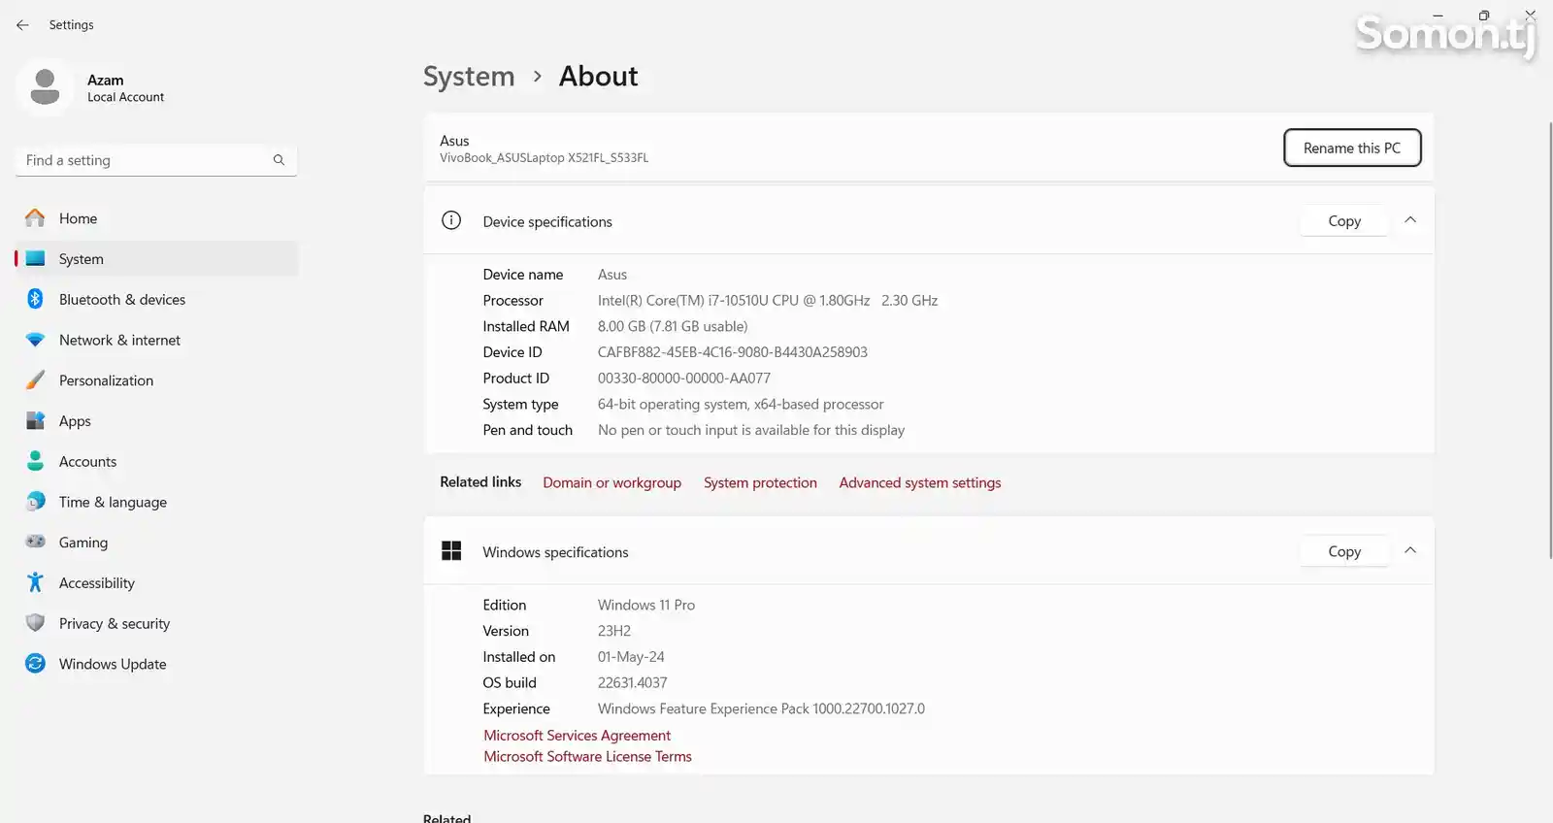This screenshot has height=823, width=1553.
Task: Open Home settings page
Action: 156,218
